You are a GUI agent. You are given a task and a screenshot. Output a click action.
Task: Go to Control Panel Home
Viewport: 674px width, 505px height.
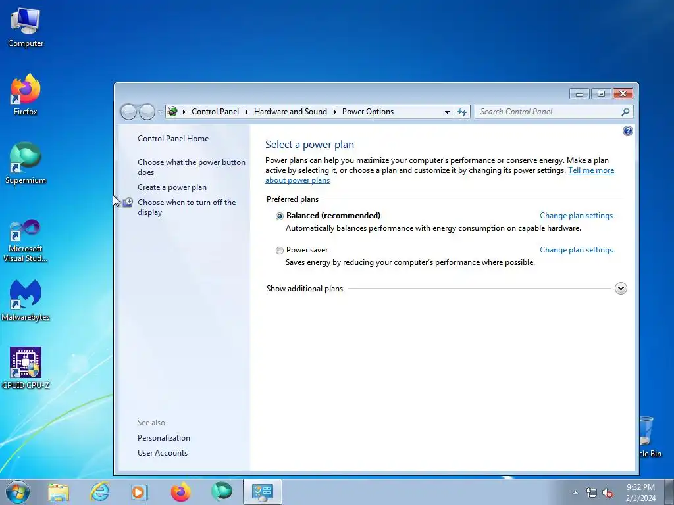tap(173, 139)
